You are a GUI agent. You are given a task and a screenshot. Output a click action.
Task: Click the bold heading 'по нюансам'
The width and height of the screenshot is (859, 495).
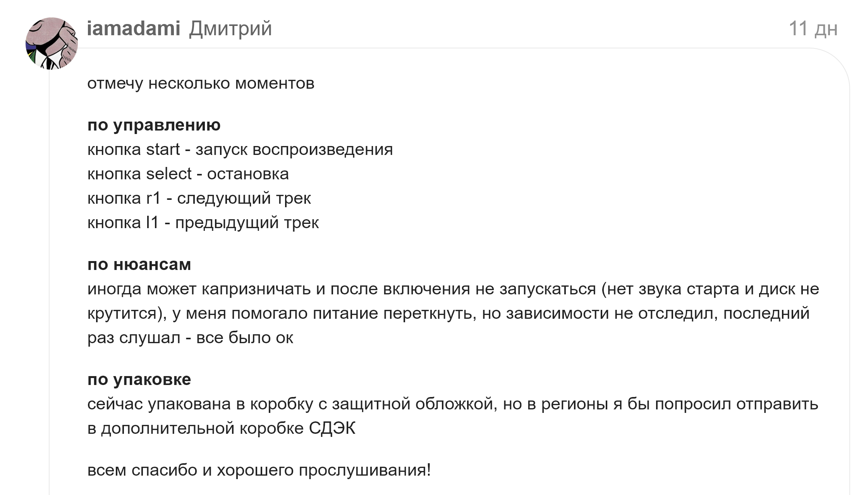[x=139, y=265]
